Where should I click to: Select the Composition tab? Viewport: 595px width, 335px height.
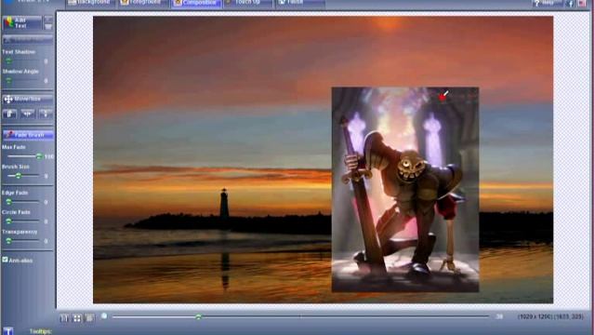pos(196,3)
